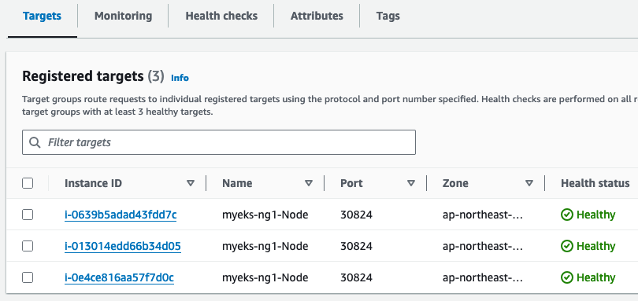Click the search magnifier icon in filter box
This screenshot has height=301, width=638.
click(35, 142)
